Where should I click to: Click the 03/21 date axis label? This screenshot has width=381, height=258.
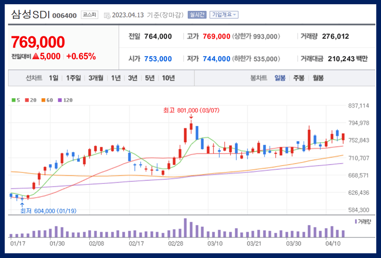click(x=254, y=243)
